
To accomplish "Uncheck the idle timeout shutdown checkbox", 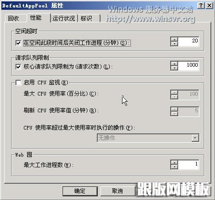I will tap(18, 43).
